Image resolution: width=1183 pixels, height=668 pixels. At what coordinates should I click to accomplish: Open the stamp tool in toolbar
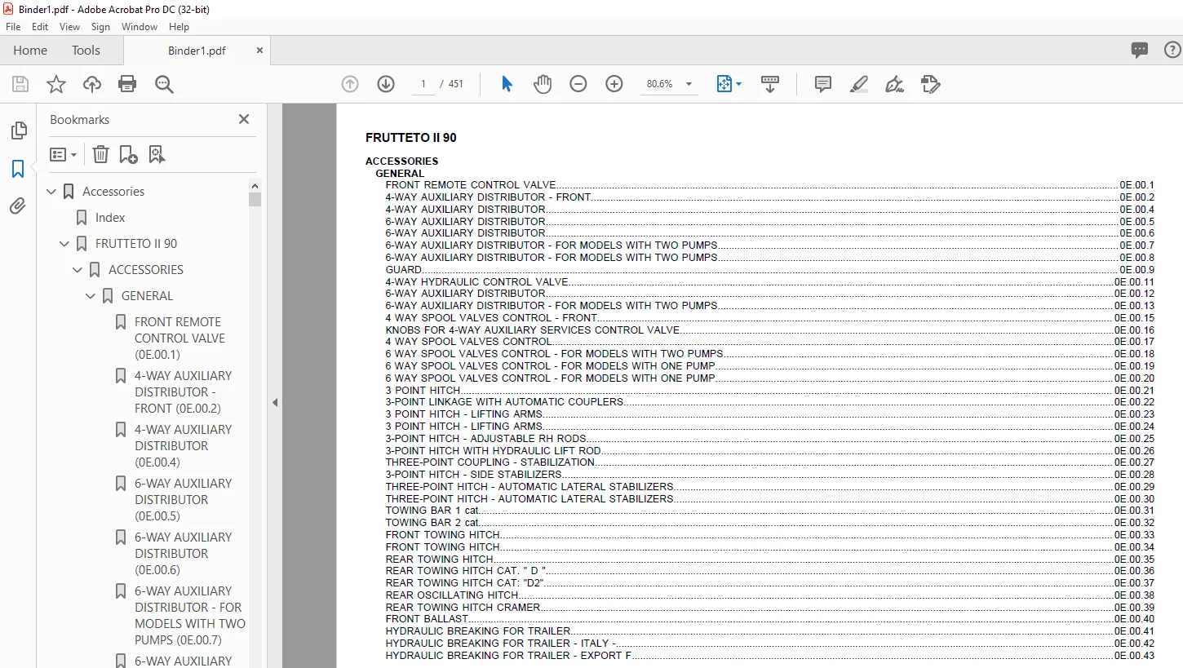pyautogui.click(x=930, y=84)
